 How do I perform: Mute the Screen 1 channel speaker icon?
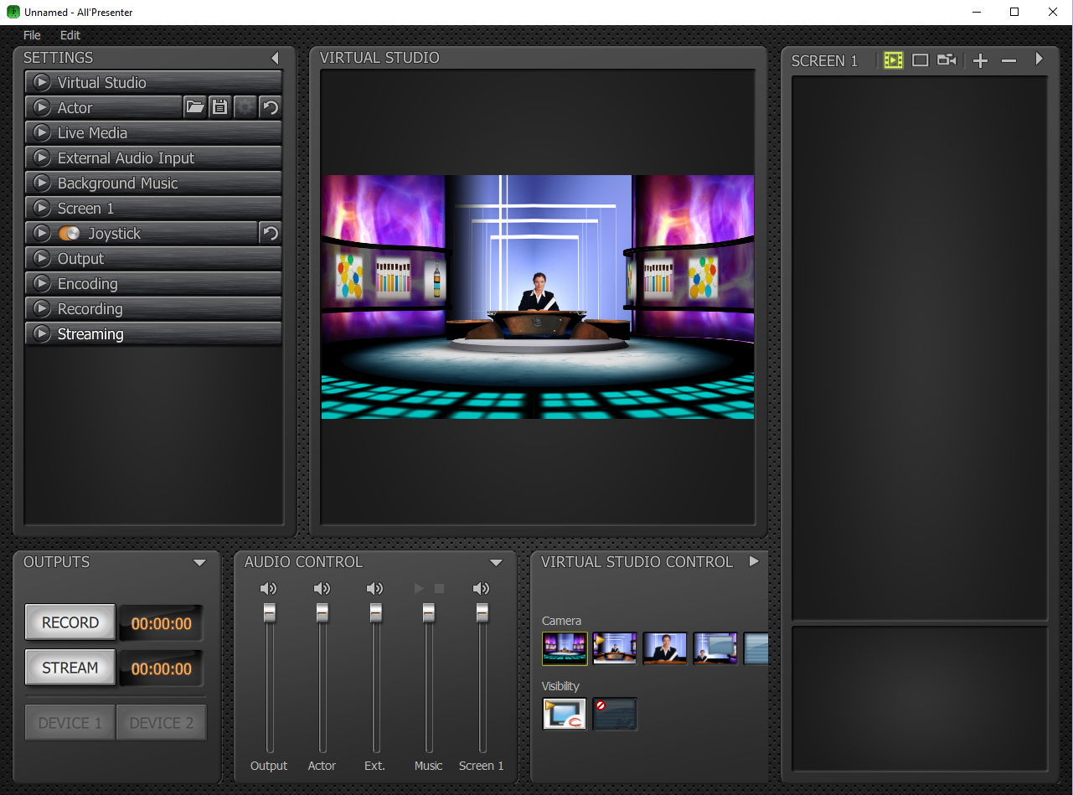tap(482, 589)
